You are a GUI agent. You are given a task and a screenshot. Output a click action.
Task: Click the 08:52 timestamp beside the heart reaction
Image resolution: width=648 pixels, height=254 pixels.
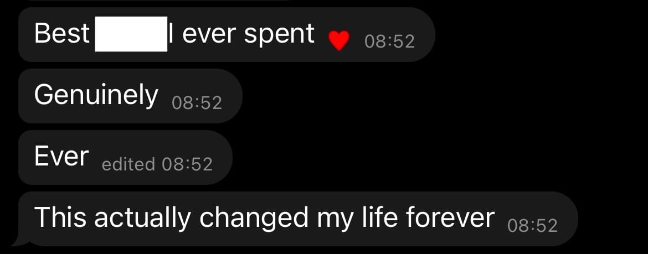[390, 42]
